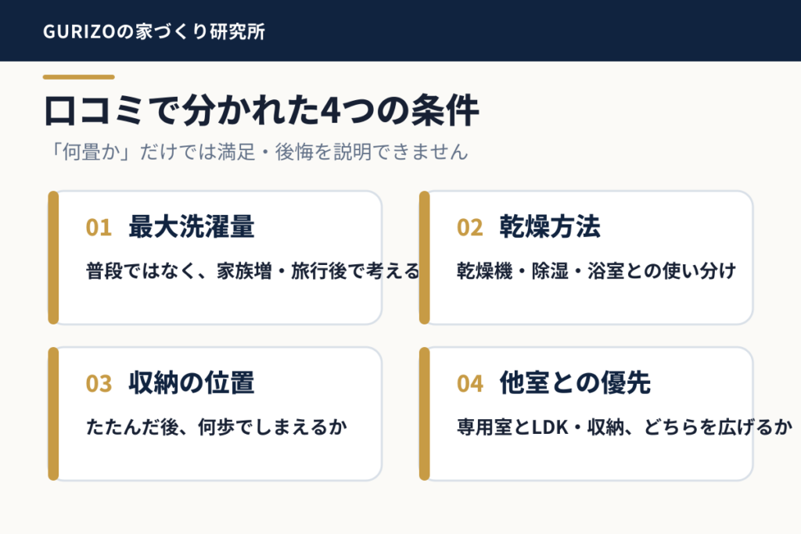This screenshot has height=534, width=801.
Task: Click the gold side bar of card 01
Action: (x=53, y=258)
